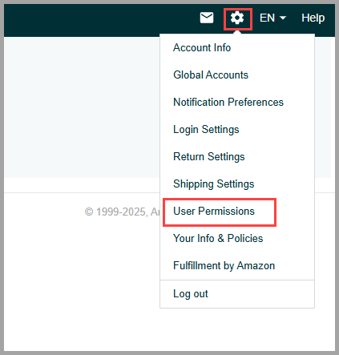Open Global Accounts menu entry

pyautogui.click(x=211, y=75)
